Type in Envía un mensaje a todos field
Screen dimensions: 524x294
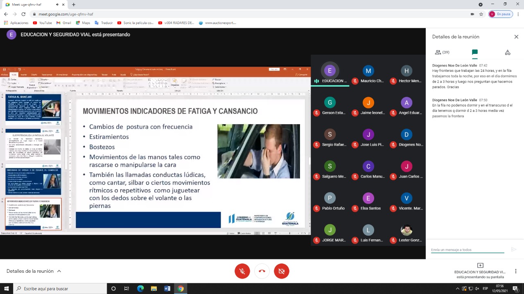(467, 249)
